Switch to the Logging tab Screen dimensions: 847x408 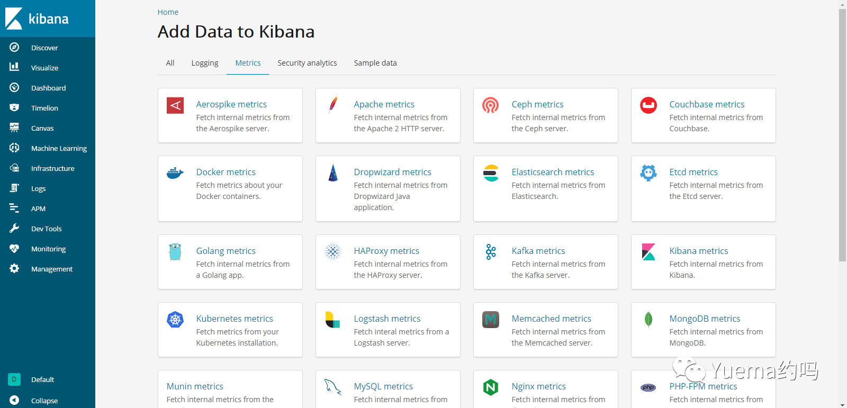(x=205, y=63)
